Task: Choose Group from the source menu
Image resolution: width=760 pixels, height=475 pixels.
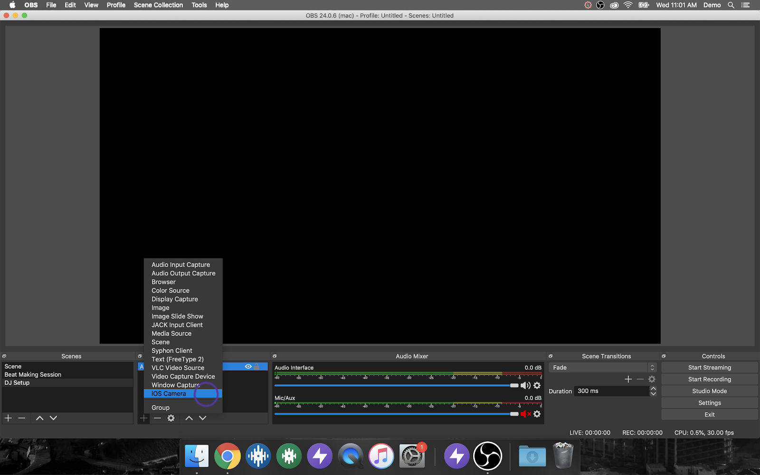Action: point(183,408)
